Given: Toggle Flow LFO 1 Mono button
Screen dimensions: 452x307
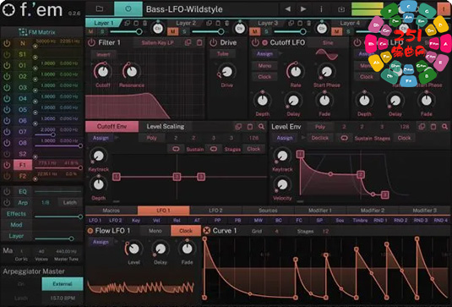Looking at the screenshot, I should [155, 231].
